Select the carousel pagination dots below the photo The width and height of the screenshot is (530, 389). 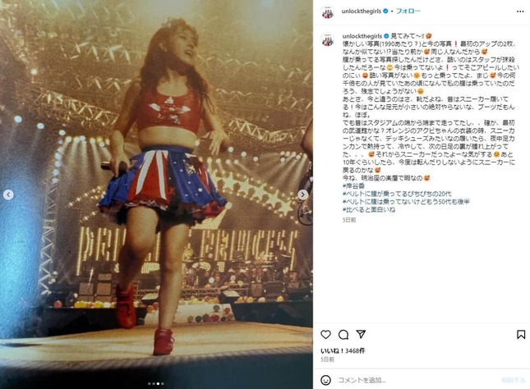(x=156, y=383)
